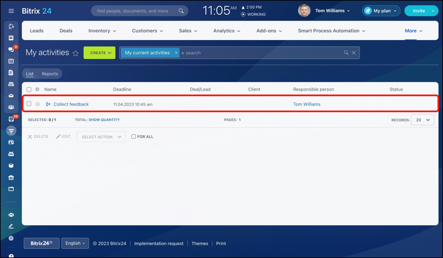
Task: Tick the checkbox for Collect feedback row
Action: coord(29,104)
